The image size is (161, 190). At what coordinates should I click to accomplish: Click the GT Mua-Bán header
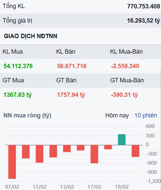click(x=127, y=80)
